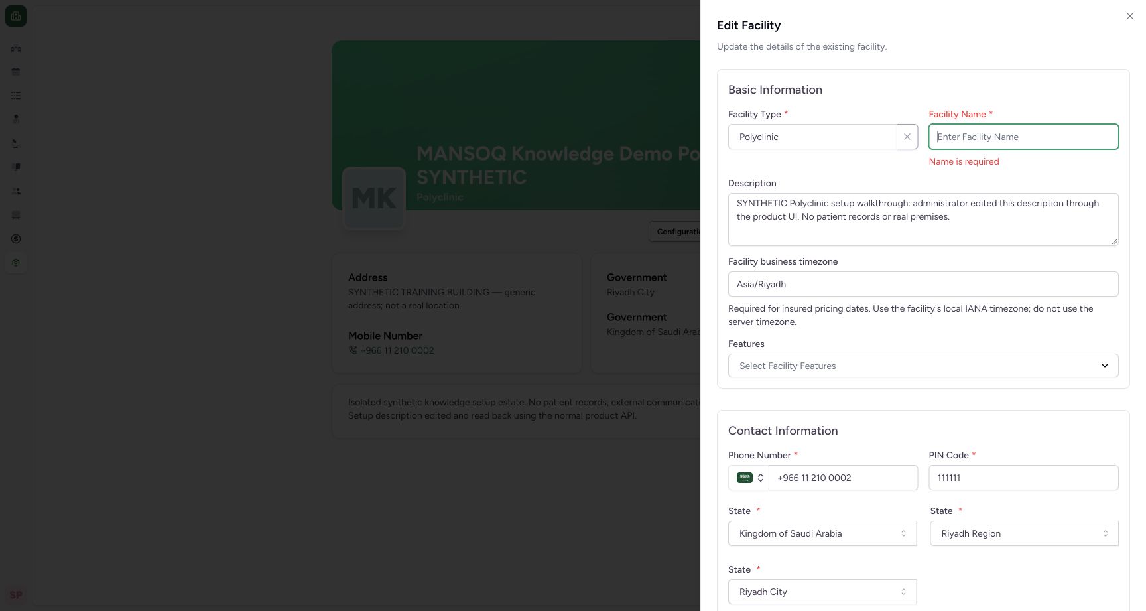Open the Kingdom of Saudi Arabia dropdown
The height and width of the screenshot is (611, 1146).
(822, 533)
